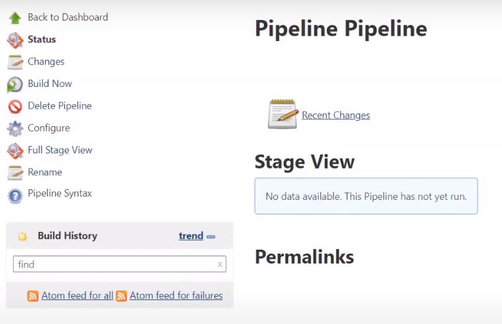Screen dimensions: 502x324
Task: Click the red Delete Pipeline icon
Action: (x=15, y=106)
